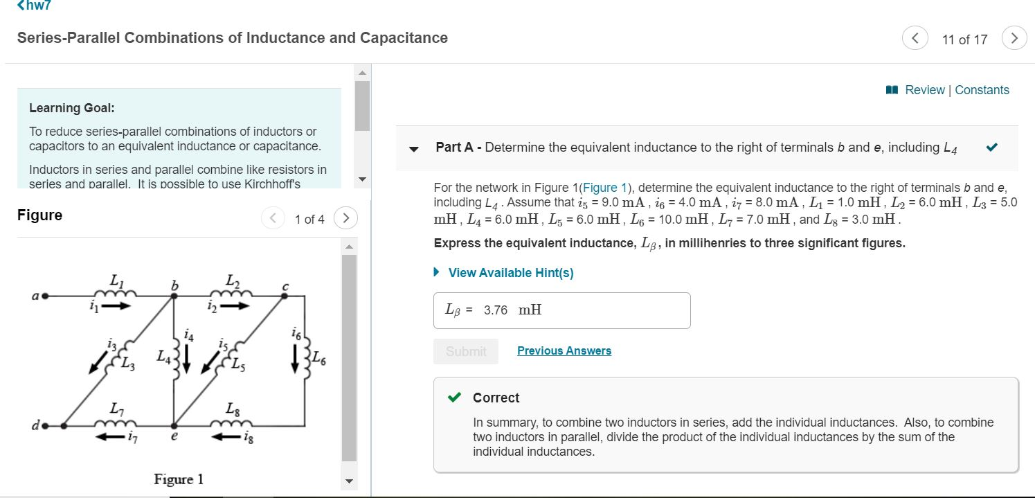Viewport: 1035px width, 498px height.
Task: Click the completion checkmark beside Part A
Action: (991, 147)
